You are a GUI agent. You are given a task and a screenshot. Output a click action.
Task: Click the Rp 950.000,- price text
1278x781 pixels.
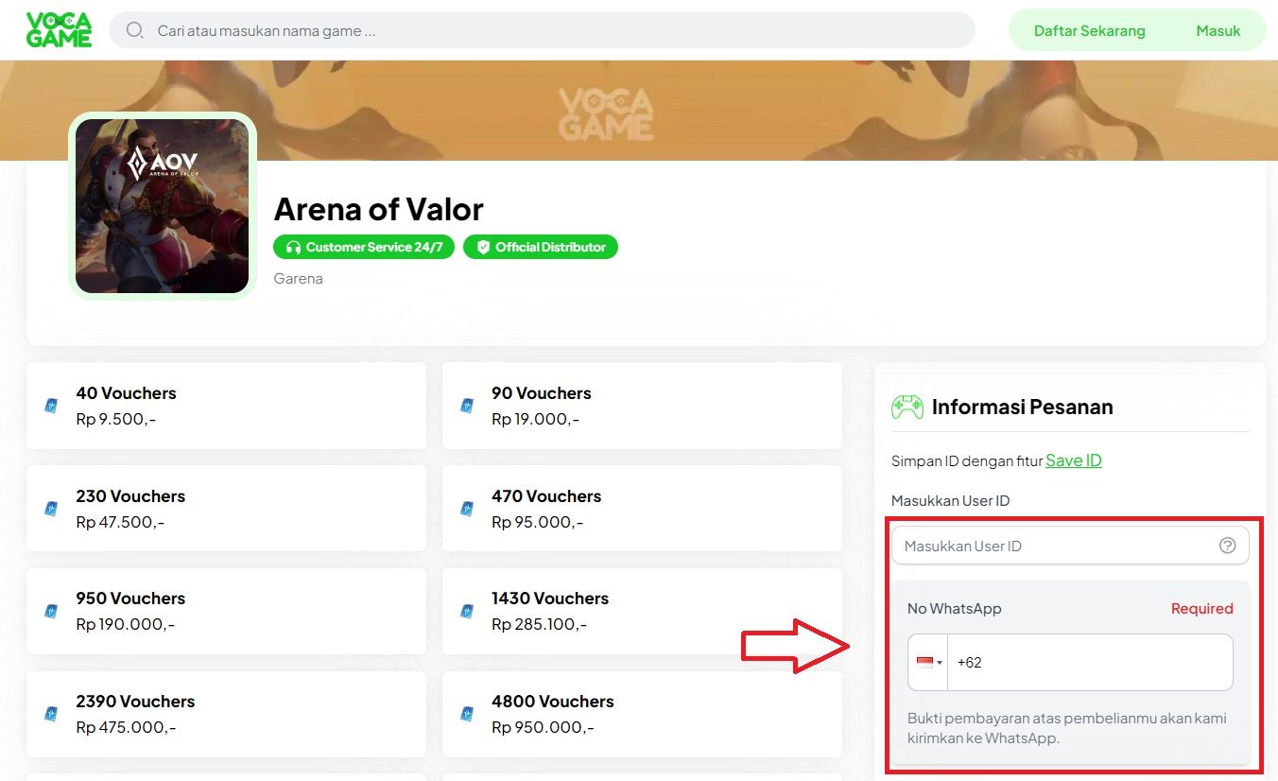[544, 727]
